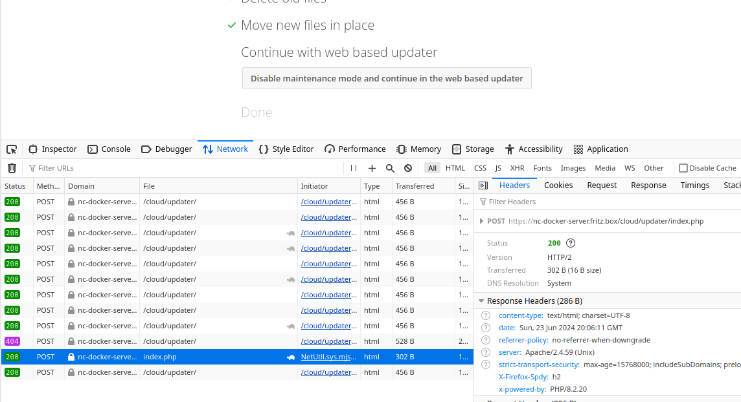Open the Memory panel

[418, 149]
